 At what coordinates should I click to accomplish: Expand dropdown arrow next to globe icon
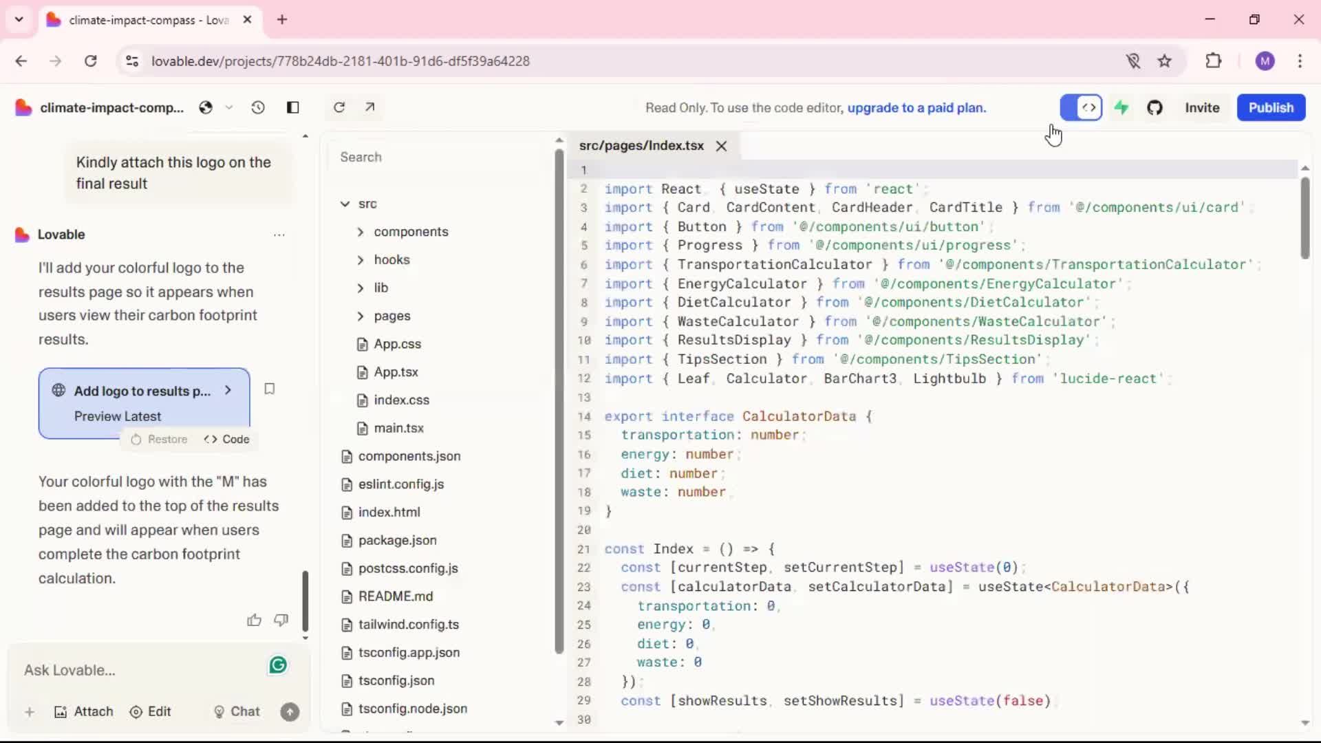pos(229,107)
